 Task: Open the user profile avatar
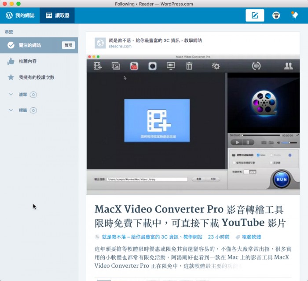click(276, 15)
